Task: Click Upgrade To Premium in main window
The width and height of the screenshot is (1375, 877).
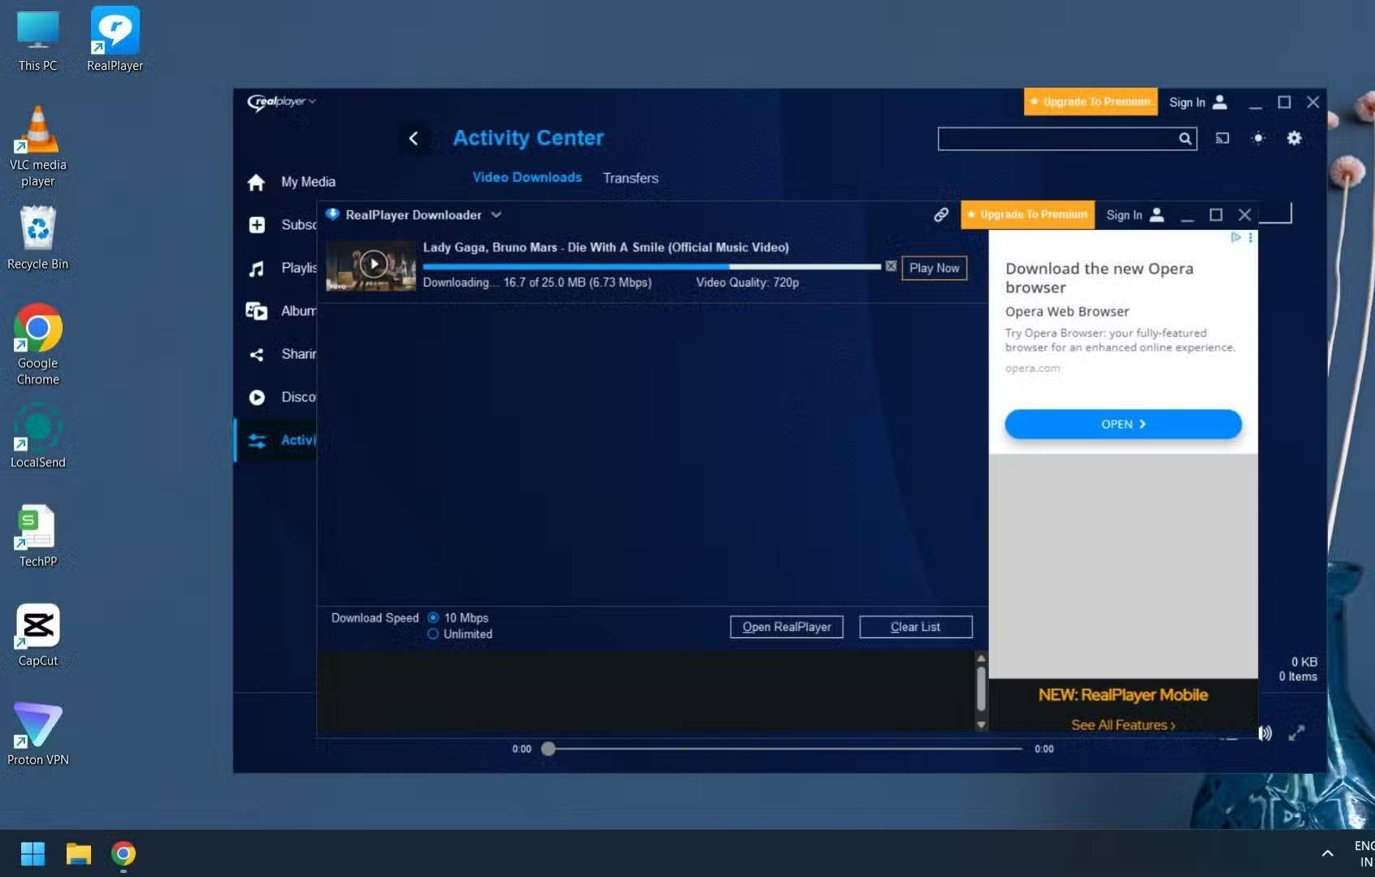Action: (x=1091, y=102)
